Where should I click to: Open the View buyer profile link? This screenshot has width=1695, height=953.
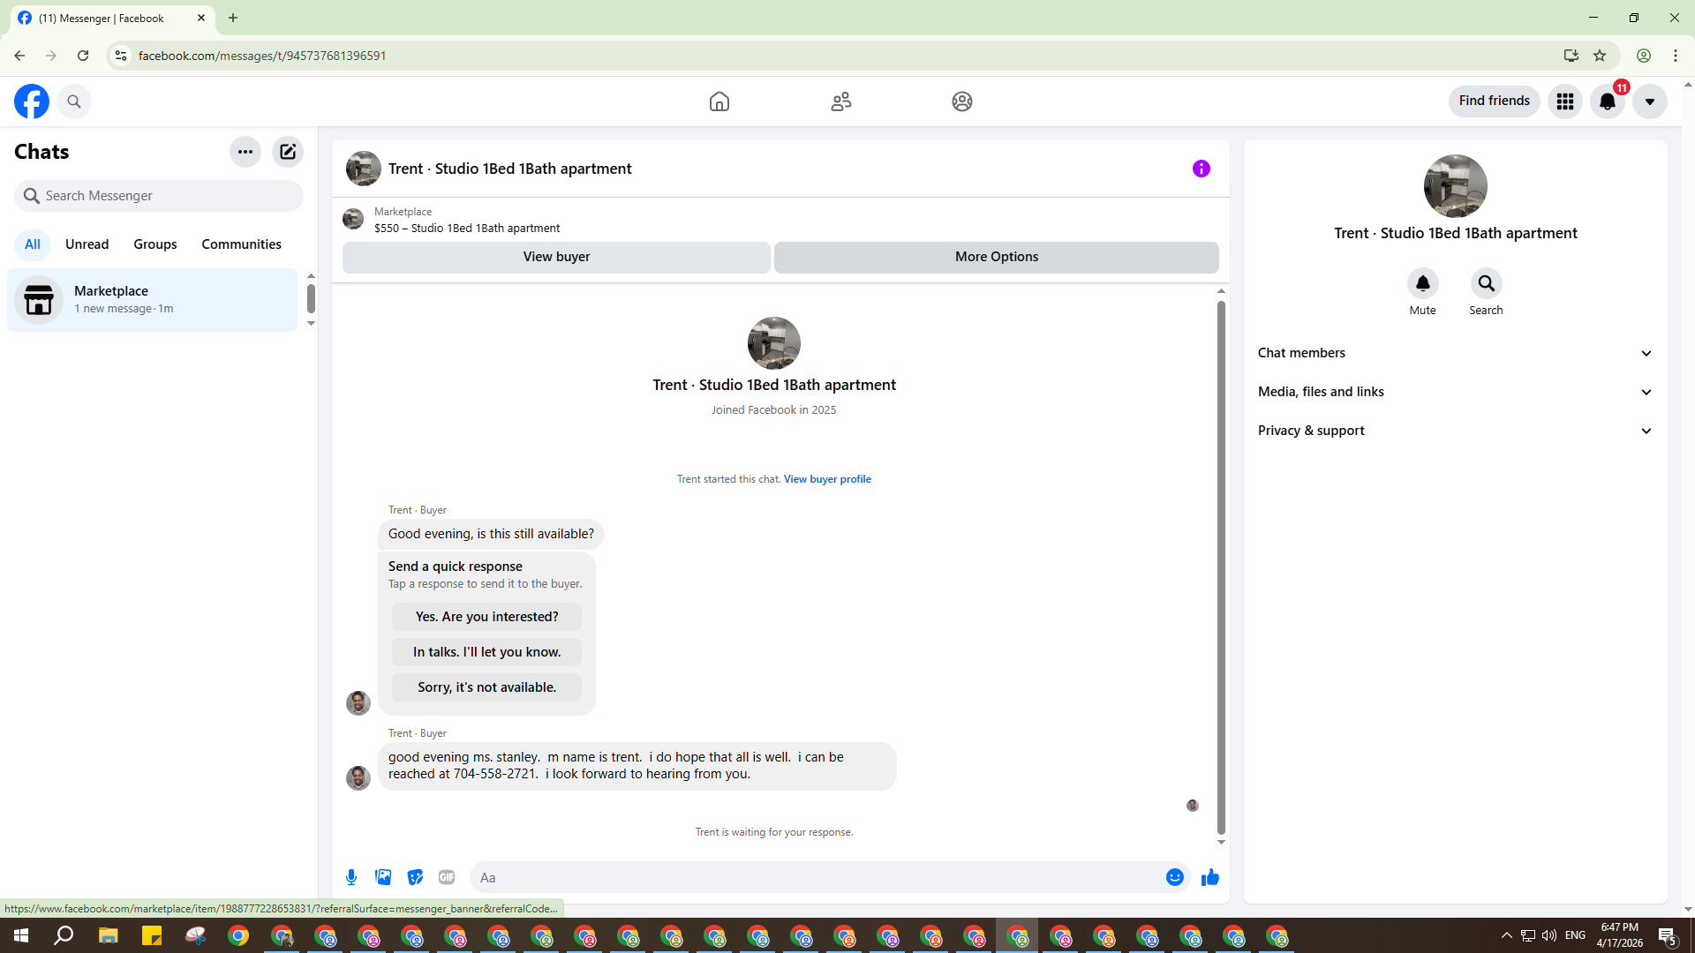[827, 479]
